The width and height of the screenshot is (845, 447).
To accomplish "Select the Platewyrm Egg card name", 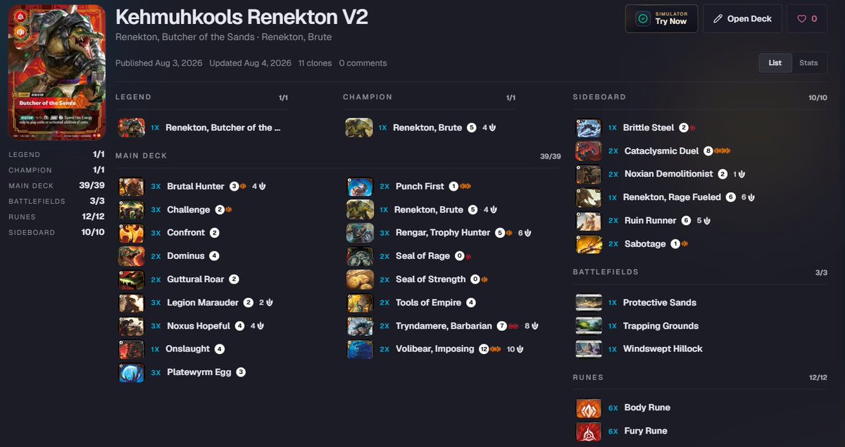I will 199,372.
